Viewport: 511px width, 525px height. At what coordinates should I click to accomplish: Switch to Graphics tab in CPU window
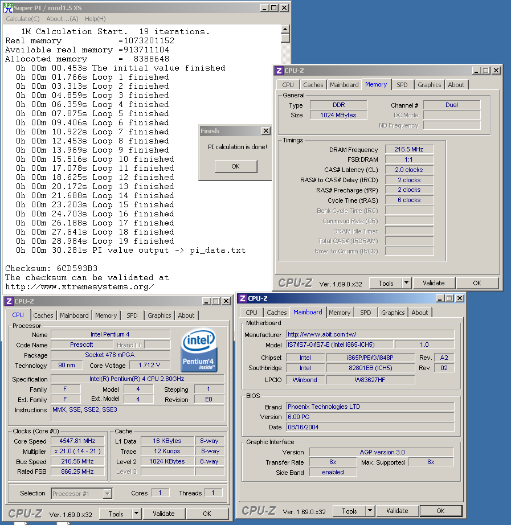pyautogui.click(x=159, y=315)
